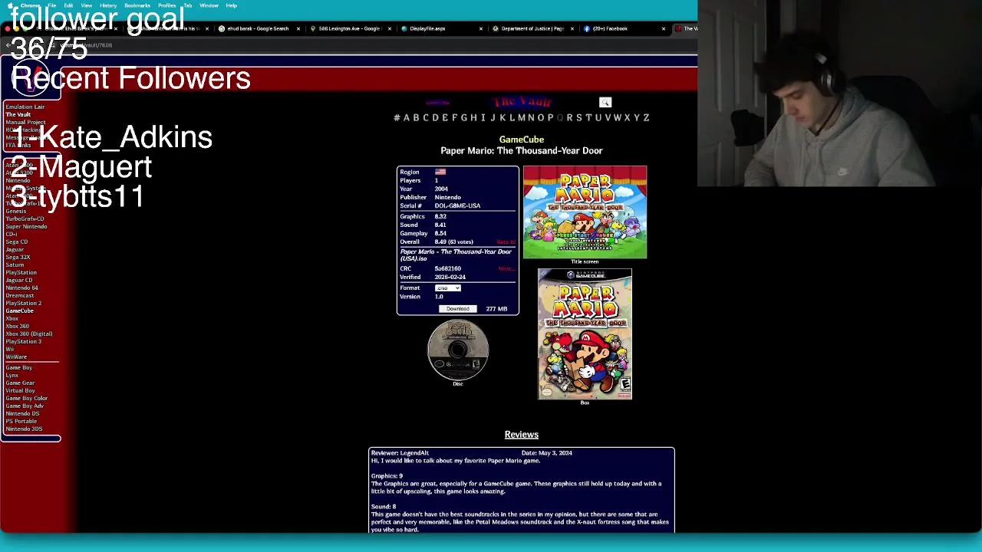This screenshot has width=982, height=552.
Task: Filter games by letter M
Action: tap(521, 117)
